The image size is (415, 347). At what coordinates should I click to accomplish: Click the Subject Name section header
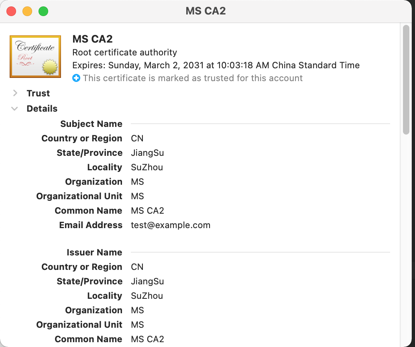(91, 124)
